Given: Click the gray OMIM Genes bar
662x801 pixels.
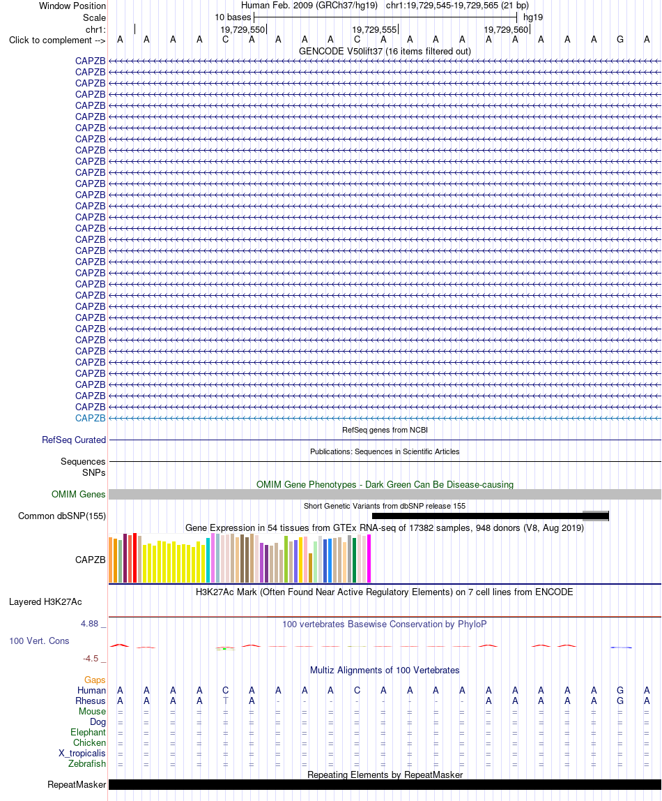Looking at the screenshot, I should coord(385,495).
